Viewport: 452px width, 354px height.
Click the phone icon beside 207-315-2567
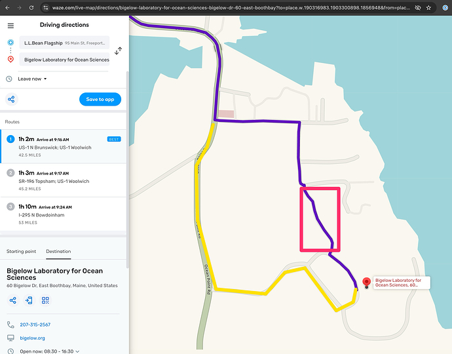point(10,324)
